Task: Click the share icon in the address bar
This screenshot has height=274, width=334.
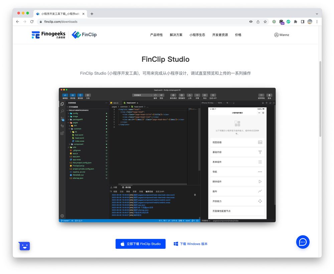Action: coord(258,22)
